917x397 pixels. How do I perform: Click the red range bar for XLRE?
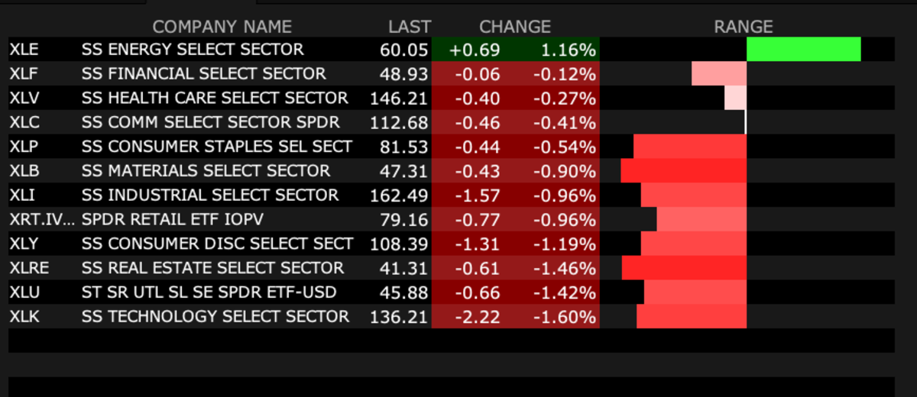(684, 268)
